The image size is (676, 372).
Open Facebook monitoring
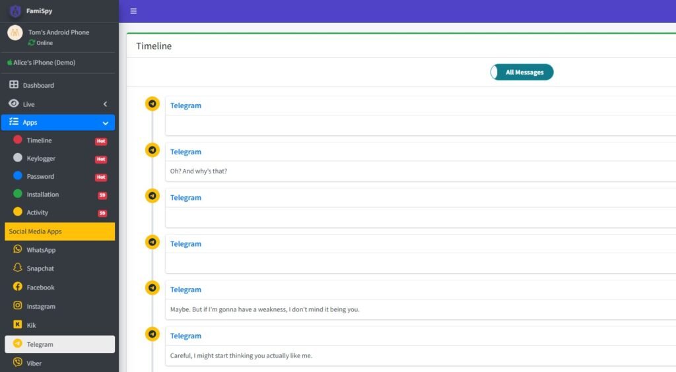40,288
